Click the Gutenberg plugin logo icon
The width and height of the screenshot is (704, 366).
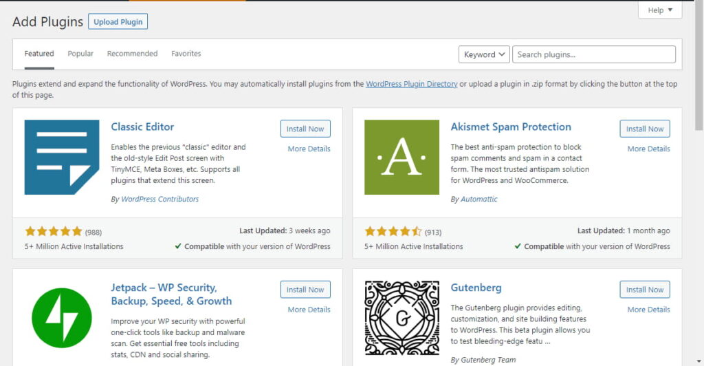(401, 318)
